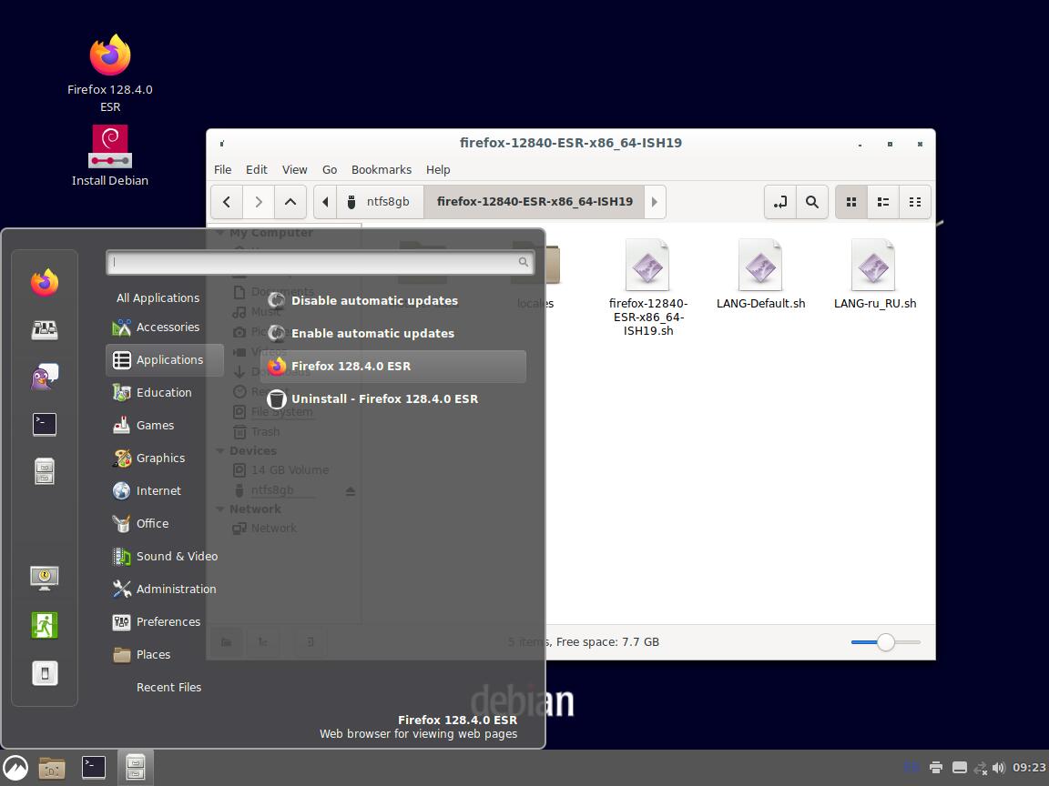
Task: Go forward in the file manager
Action: (259, 202)
